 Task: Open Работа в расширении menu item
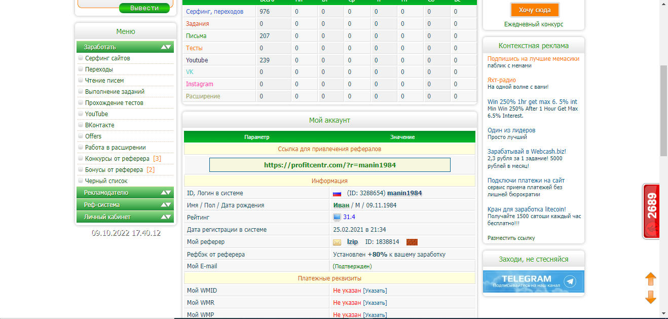point(116,148)
